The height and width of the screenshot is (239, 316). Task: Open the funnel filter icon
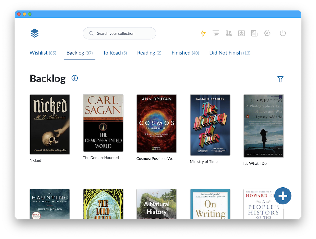(280, 79)
